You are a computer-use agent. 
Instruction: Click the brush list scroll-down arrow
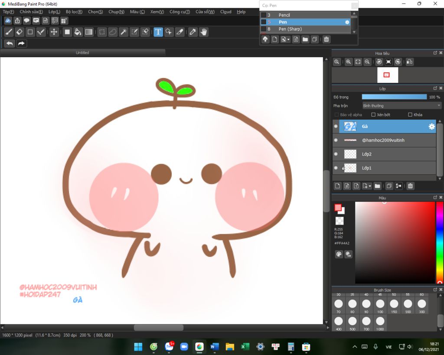pos(354,32)
